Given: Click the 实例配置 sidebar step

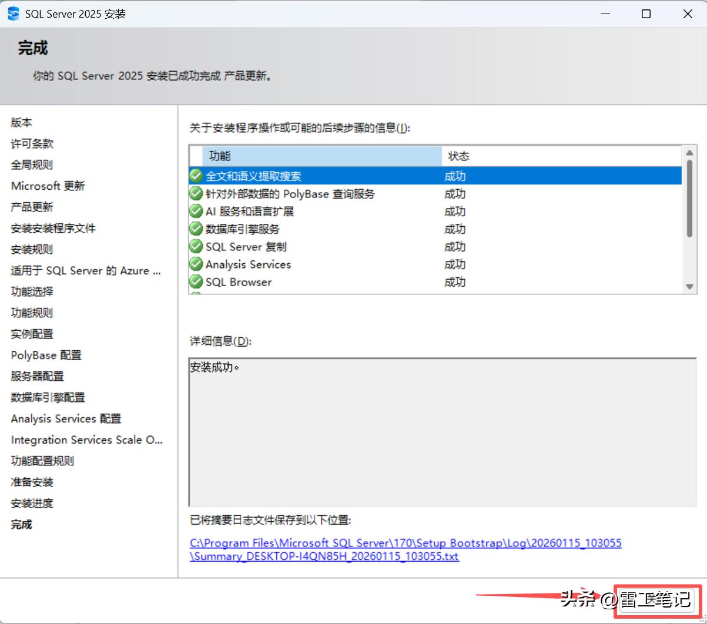Looking at the screenshot, I should pyautogui.click(x=32, y=334).
